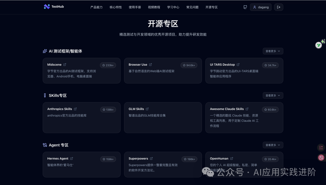Click text 基于自然语言的Web端AI测试框架
The image size is (326, 185).
(x=151, y=71)
